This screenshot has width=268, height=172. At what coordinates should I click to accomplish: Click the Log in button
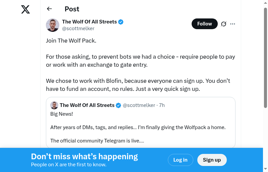click(180, 160)
